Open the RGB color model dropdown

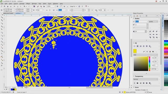(x=145, y=55)
